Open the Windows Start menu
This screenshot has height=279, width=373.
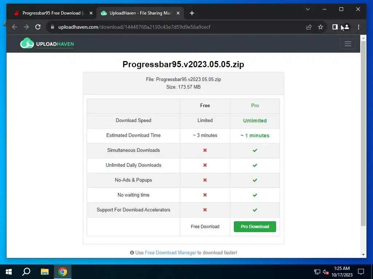9,272
